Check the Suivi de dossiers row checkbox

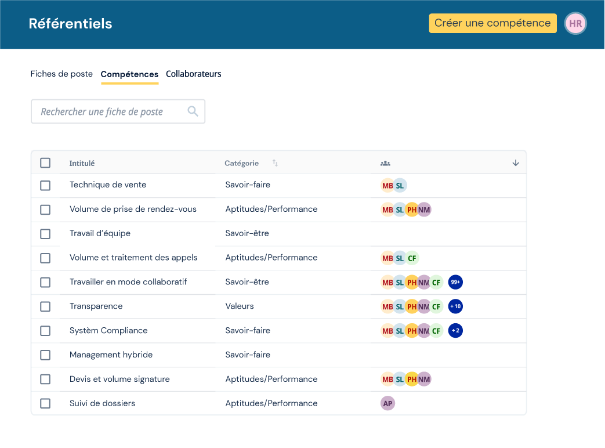tap(45, 404)
